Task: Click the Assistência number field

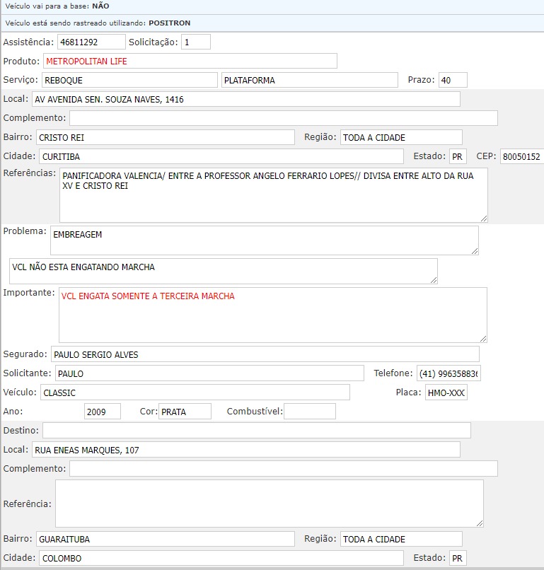Action: [91, 42]
